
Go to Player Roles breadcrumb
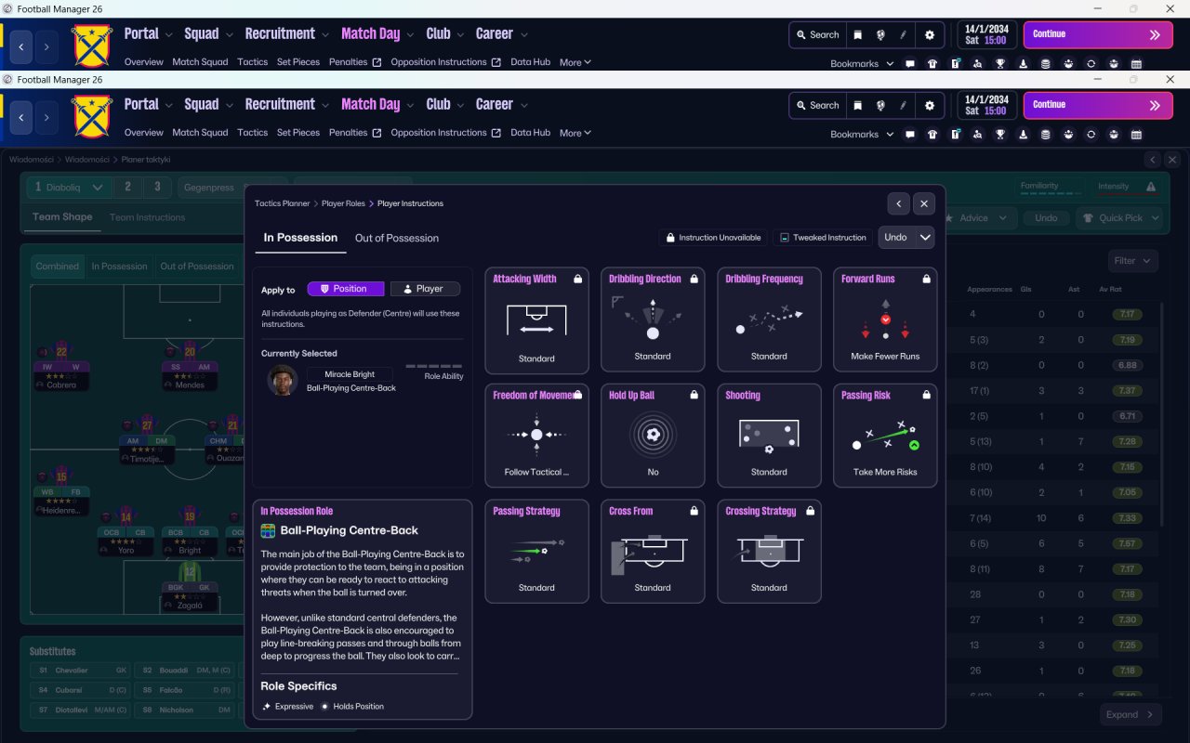[x=343, y=203]
